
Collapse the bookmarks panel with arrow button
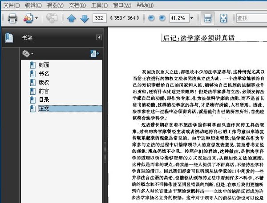point(99,37)
